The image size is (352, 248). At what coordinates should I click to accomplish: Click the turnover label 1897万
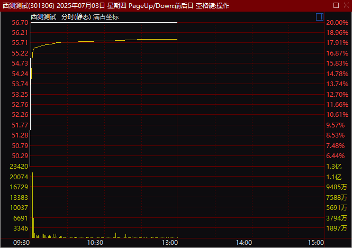[337, 228]
